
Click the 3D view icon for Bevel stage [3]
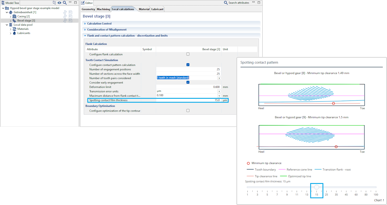tap(65, 21)
